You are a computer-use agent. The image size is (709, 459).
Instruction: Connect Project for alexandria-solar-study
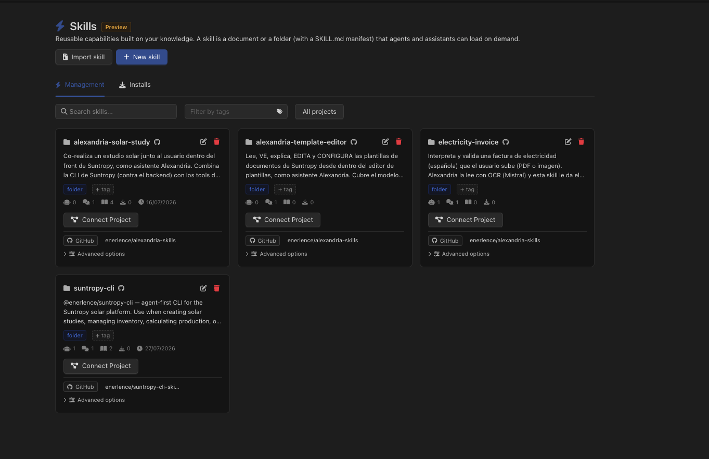[101, 220]
